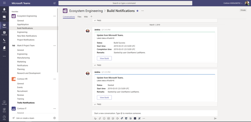
Task: Reply to the Started build message
Action: 98,104
